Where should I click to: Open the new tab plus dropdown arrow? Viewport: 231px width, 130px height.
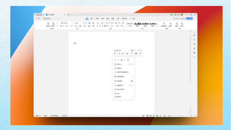point(71,15)
